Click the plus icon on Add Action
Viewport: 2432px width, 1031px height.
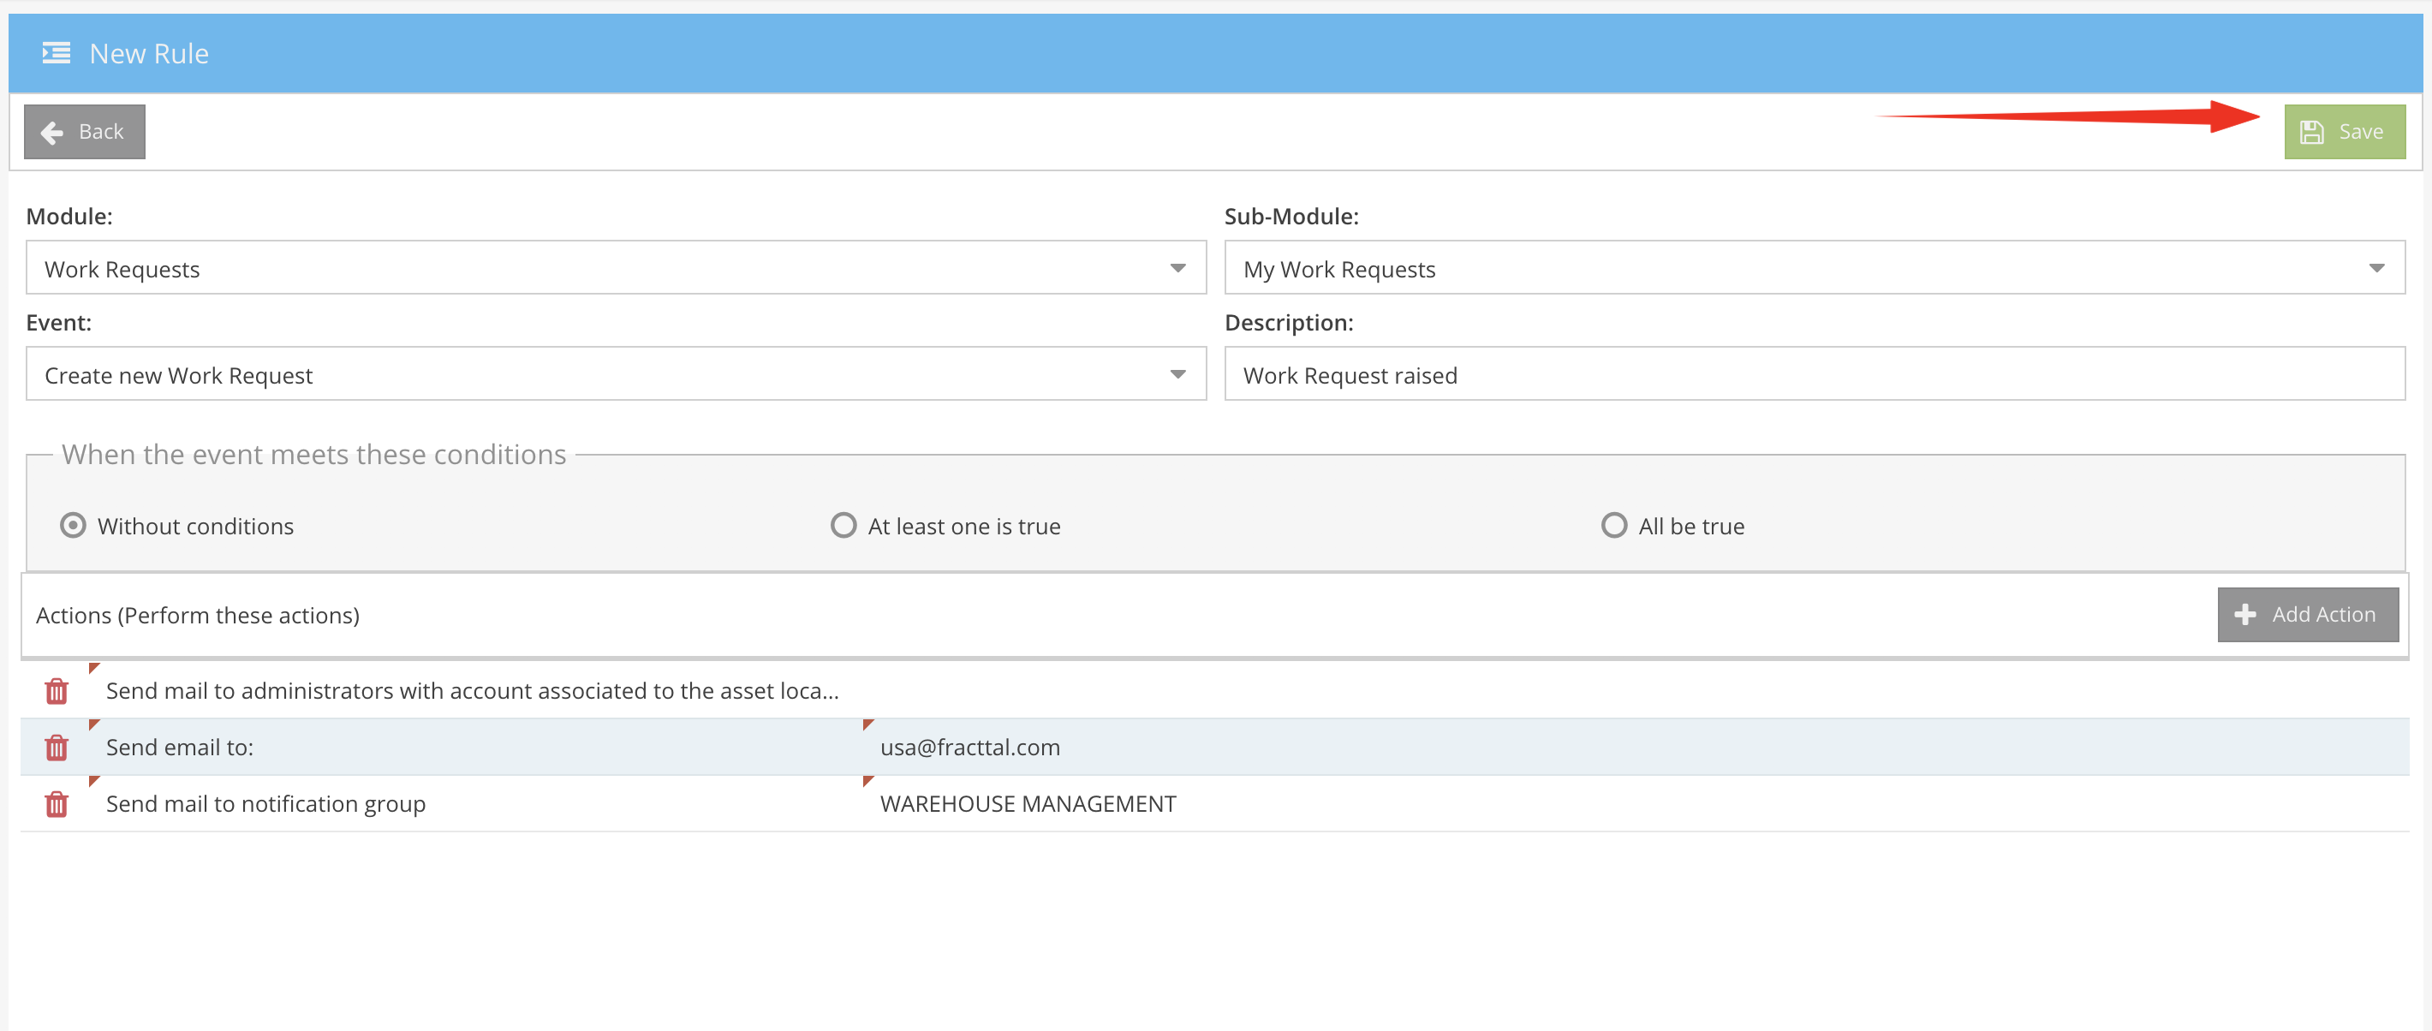pyautogui.click(x=2245, y=615)
